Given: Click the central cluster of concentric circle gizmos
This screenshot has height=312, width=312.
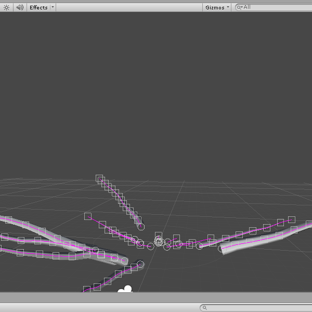Looking at the screenshot, I should tap(159, 241).
